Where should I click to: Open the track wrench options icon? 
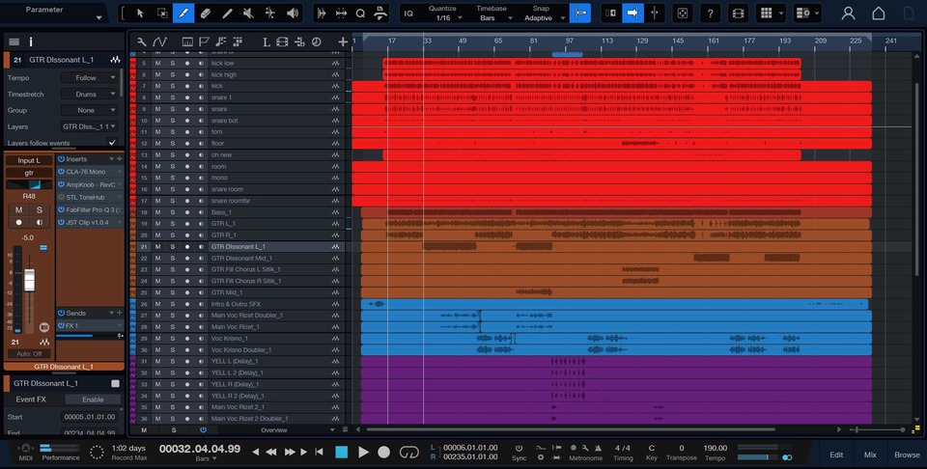click(x=141, y=41)
